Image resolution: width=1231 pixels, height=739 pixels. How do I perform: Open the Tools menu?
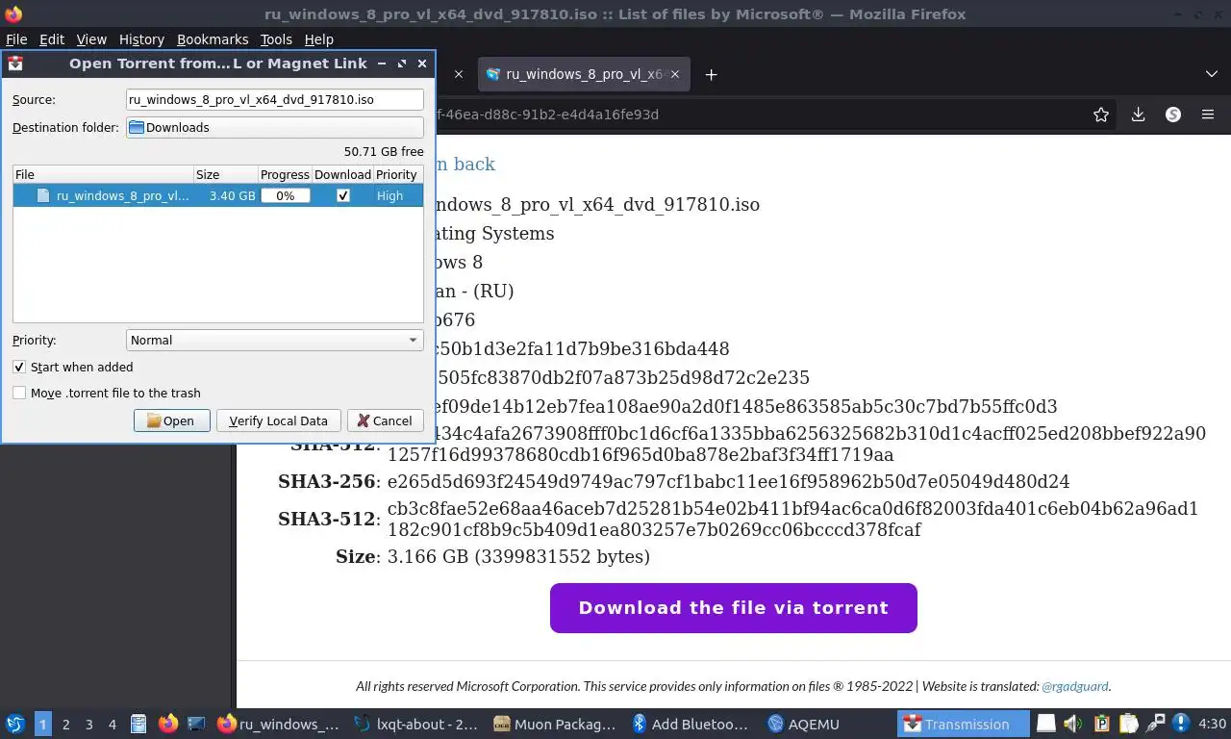[276, 39]
